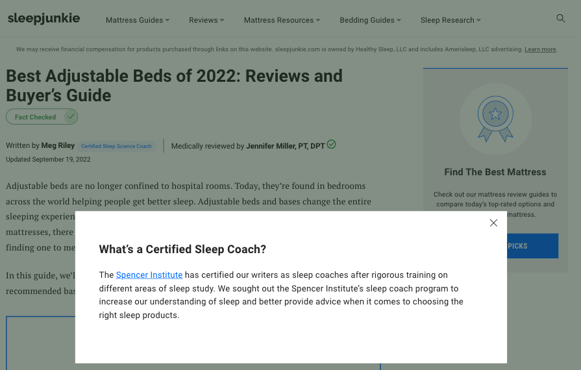Click the Certified Sleep Science Coach tag
The image size is (581, 370).
(x=116, y=146)
